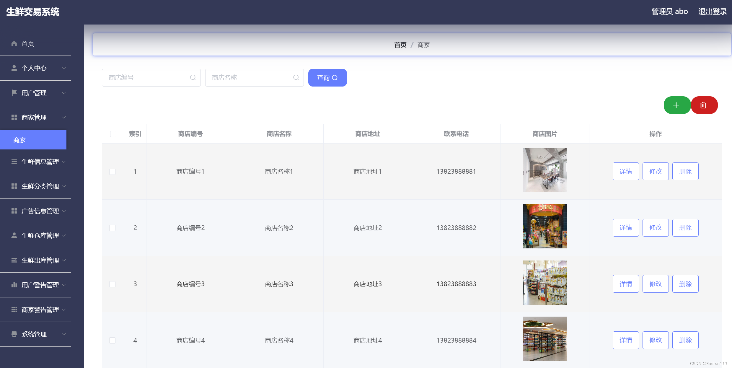Image resolution: width=732 pixels, height=368 pixels.
Task: Click search icon in 商店名称 field
Action: point(296,77)
